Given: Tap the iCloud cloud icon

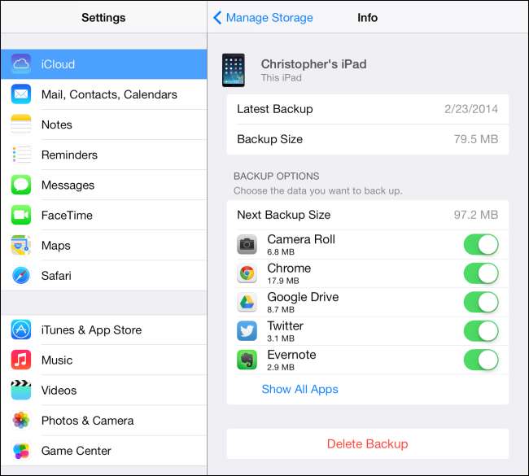Looking at the screenshot, I should coord(21,63).
